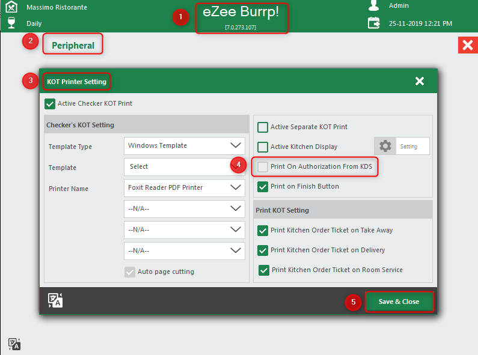Viewport: 478px width, 355px height.
Task: Enable Active Separate KOT Print
Action: 263,127
